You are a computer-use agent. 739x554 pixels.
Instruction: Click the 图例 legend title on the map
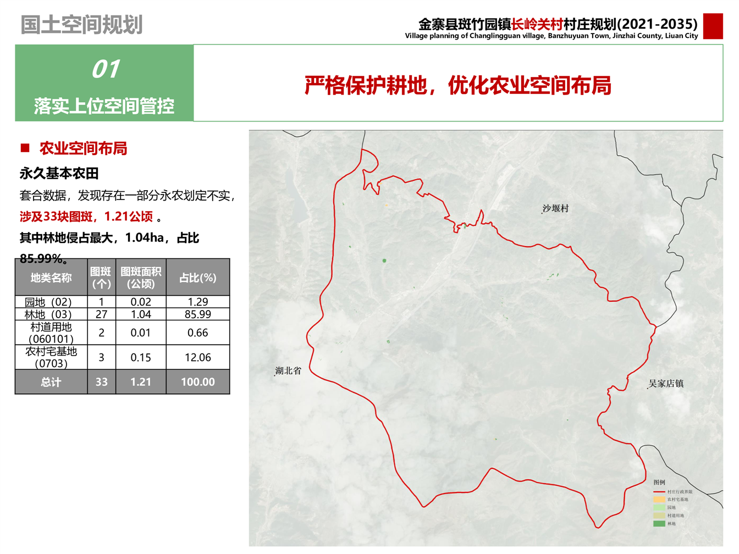coord(659,483)
